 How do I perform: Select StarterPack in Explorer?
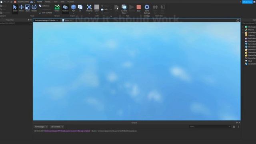250,52
